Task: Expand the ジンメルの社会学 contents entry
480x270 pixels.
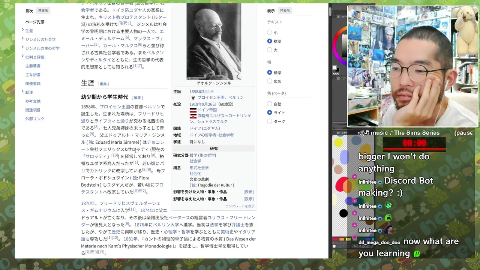Action: click(x=22, y=39)
